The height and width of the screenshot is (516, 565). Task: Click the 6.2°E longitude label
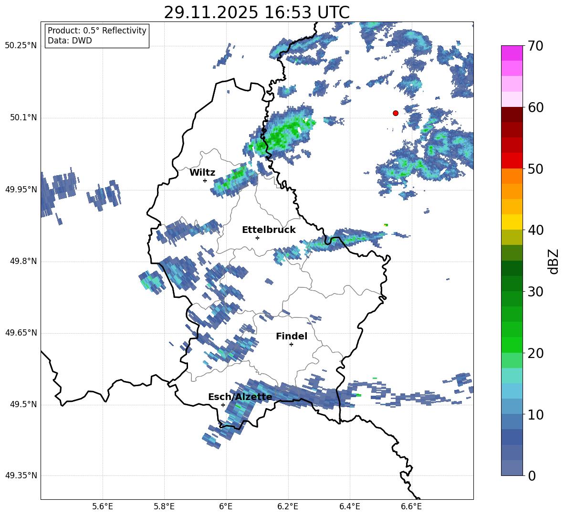[288, 506]
